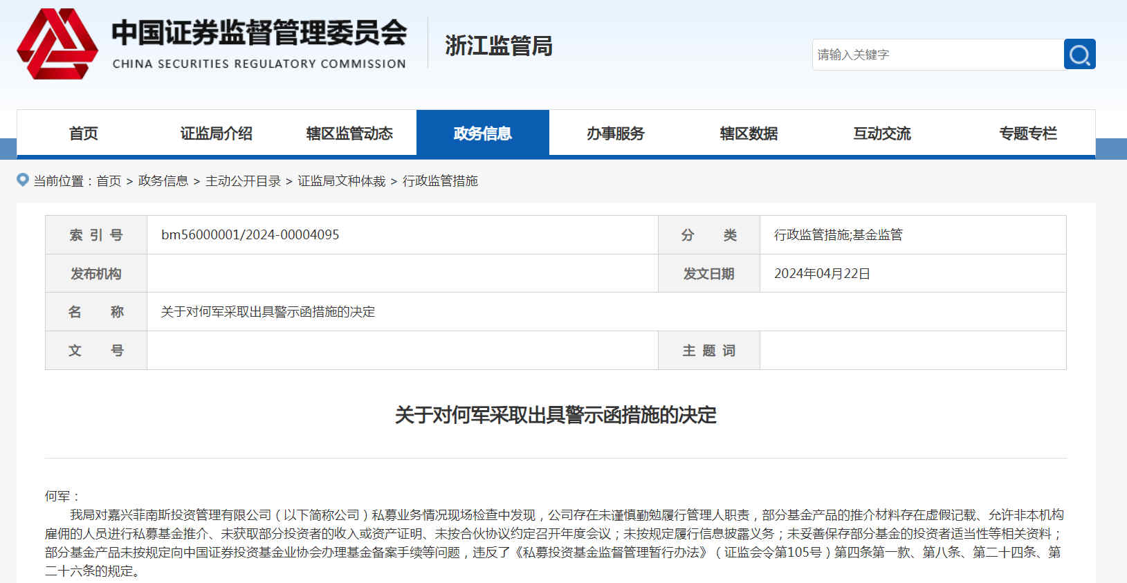This screenshot has width=1127, height=583.
Task: Select the highlighted 政务信息 tab
Action: [x=482, y=133]
